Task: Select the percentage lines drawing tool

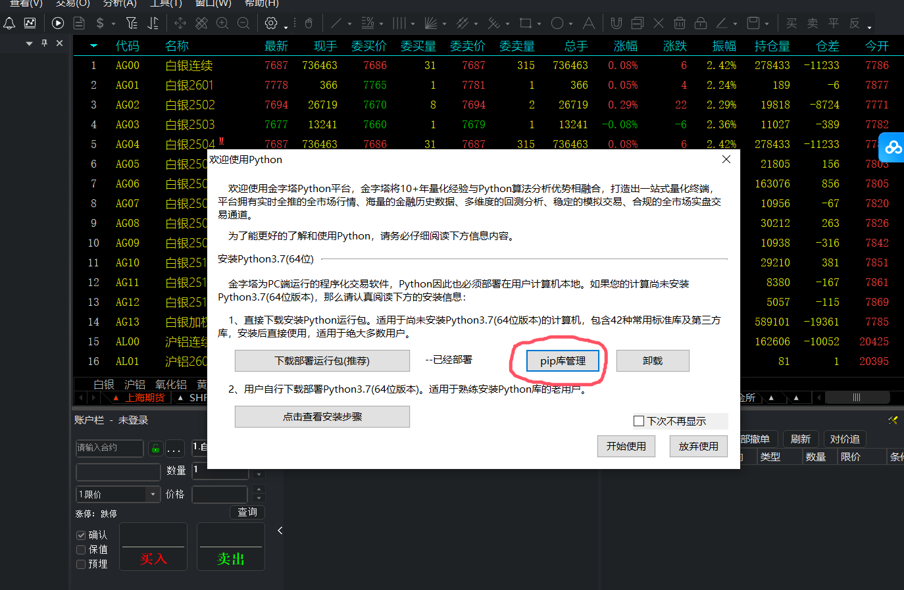Action: pyautogui.click(x=367, y=23)
